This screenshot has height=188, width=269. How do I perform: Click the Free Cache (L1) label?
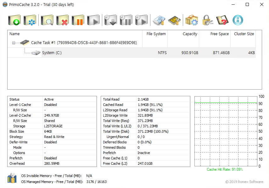tap(115, 158)
